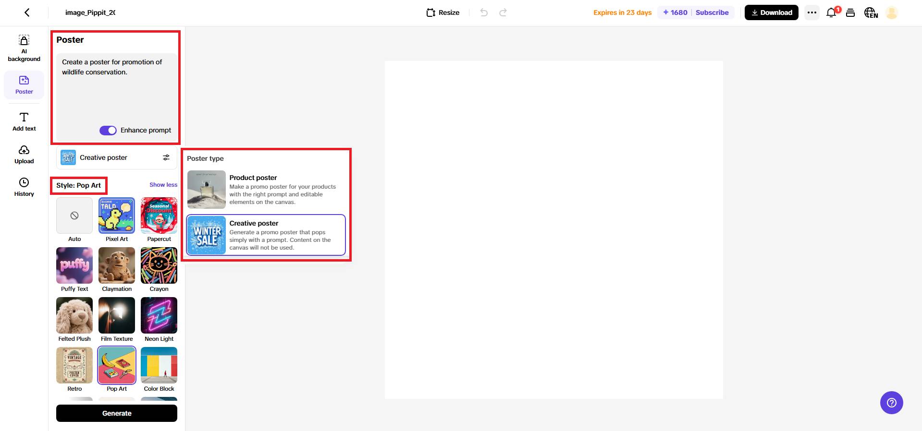The height and width of the screenshot is (431, 922).
Task: Open the AI background tool
Action: pos(24,48)
